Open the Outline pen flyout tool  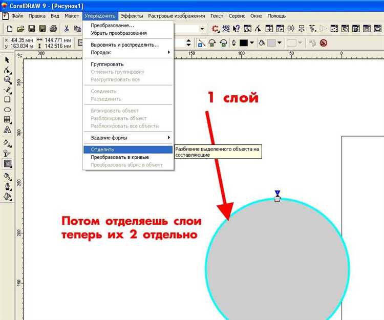[x=8, y=186]
